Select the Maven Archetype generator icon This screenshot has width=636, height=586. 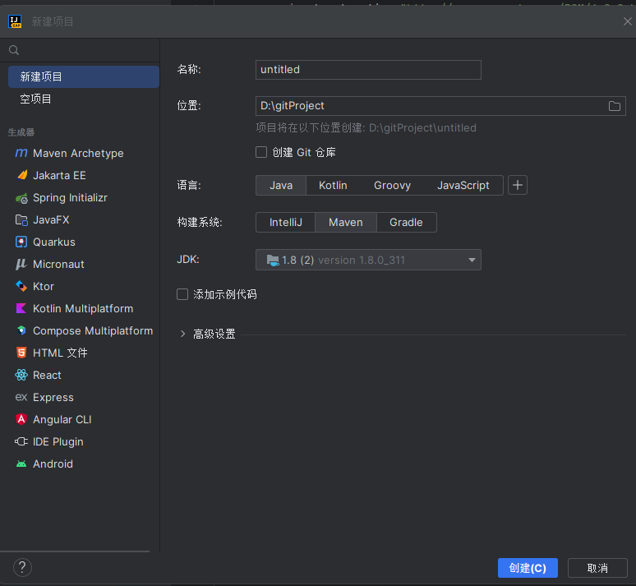point(21,154)
